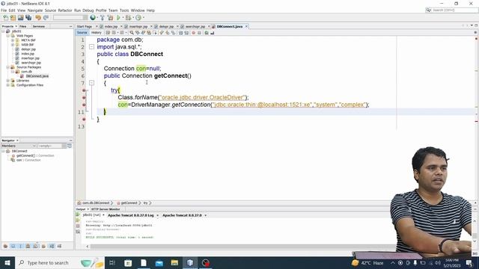The width and height of the screenshot is (479, 269).
Task: Open the Tools menu
Action: click(x=124, y=10)
